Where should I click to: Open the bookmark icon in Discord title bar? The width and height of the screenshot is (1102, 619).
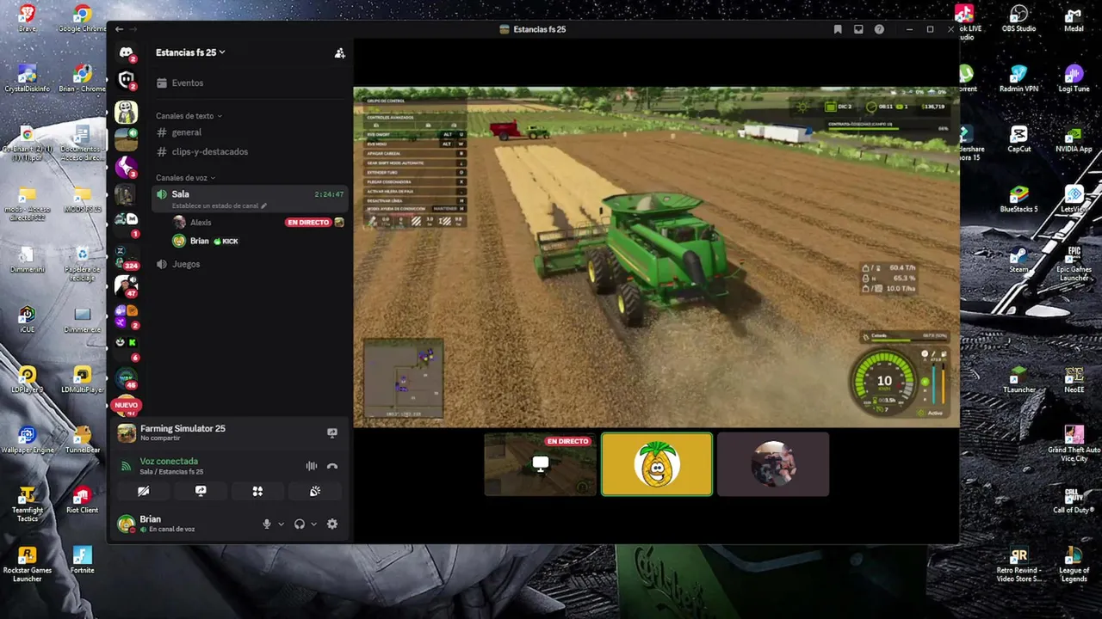(x=838, y=29)
